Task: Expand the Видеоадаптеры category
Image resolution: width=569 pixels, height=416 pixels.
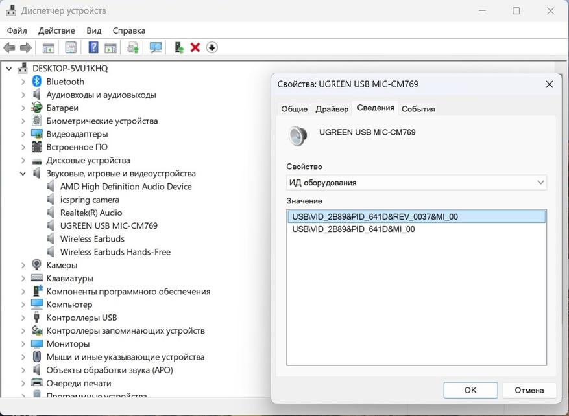Action: [23, 134]
